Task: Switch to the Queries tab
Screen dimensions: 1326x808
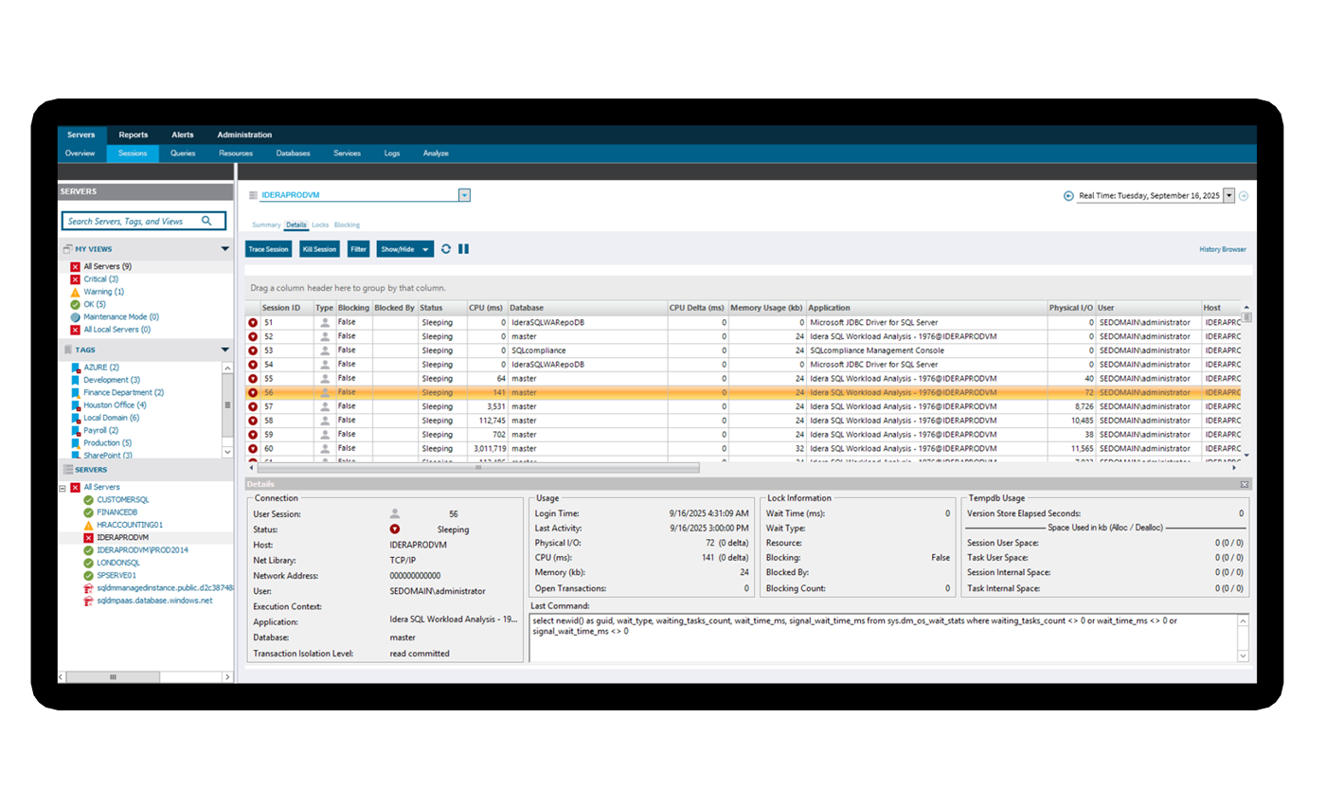Action: (x=183, y=153)
